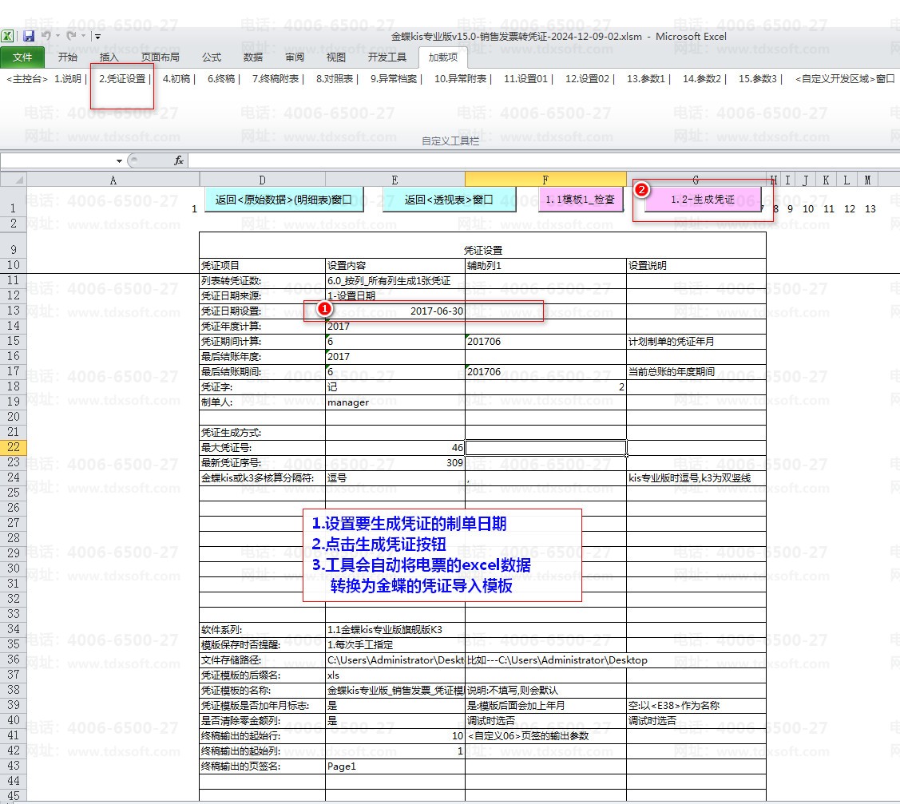Open the Customize Quick Access Toolbar dropdown

coord(97,36)
